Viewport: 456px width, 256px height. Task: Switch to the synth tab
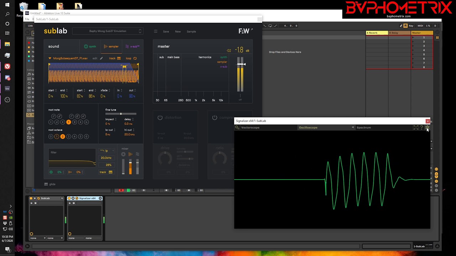90,47
